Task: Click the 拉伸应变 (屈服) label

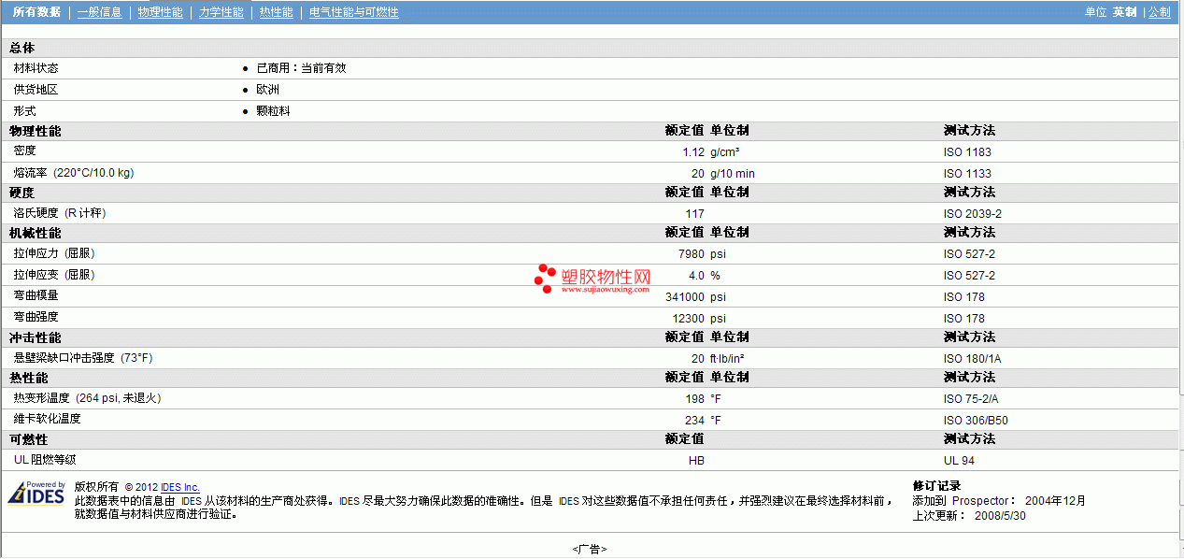Action: [54, 275]
